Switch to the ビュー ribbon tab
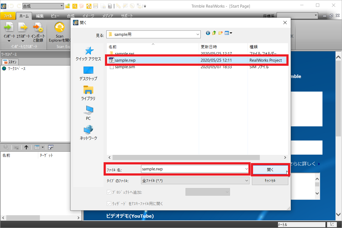342x228 pixels. tap(55, 16)
